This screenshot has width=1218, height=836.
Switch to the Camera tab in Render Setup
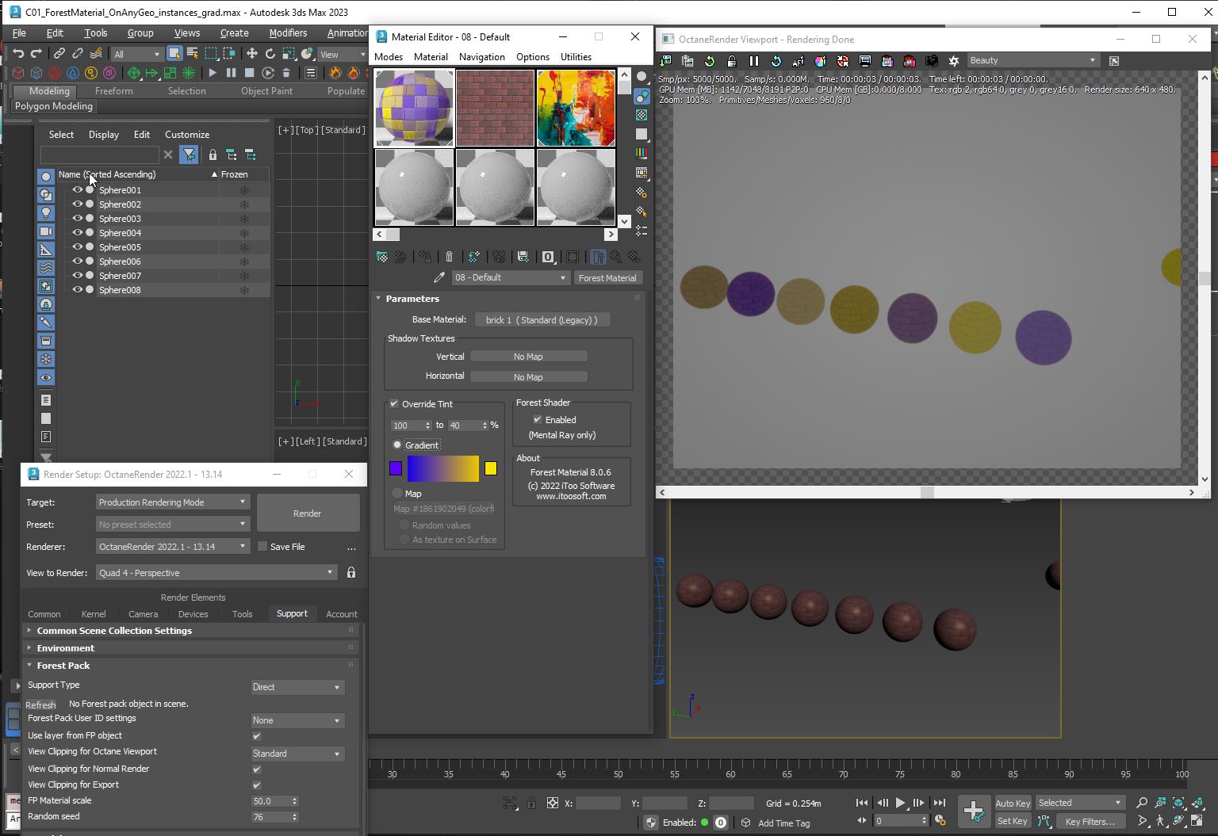[143, 614]
